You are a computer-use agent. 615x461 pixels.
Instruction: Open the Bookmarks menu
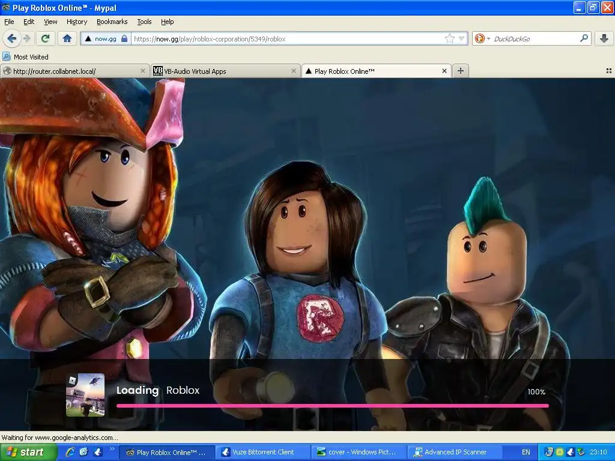pos(112,22)
